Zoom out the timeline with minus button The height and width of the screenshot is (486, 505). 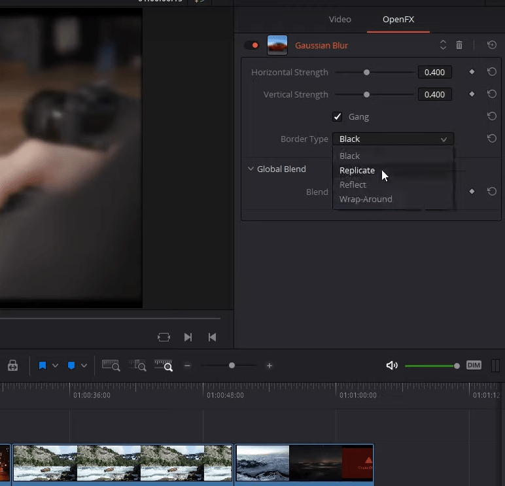188,366
